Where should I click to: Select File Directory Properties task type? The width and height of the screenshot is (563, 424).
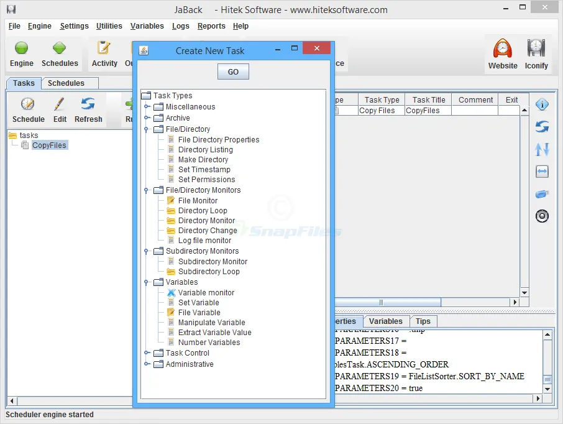coord(219,140)
